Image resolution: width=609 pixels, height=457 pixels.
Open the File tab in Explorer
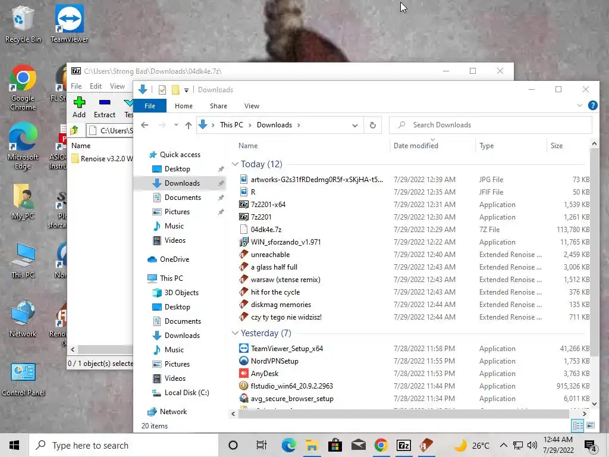coord(150,106)
